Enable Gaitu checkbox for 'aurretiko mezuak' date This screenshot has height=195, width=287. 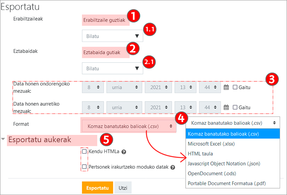pyautogui.click(x=235, y=107)
